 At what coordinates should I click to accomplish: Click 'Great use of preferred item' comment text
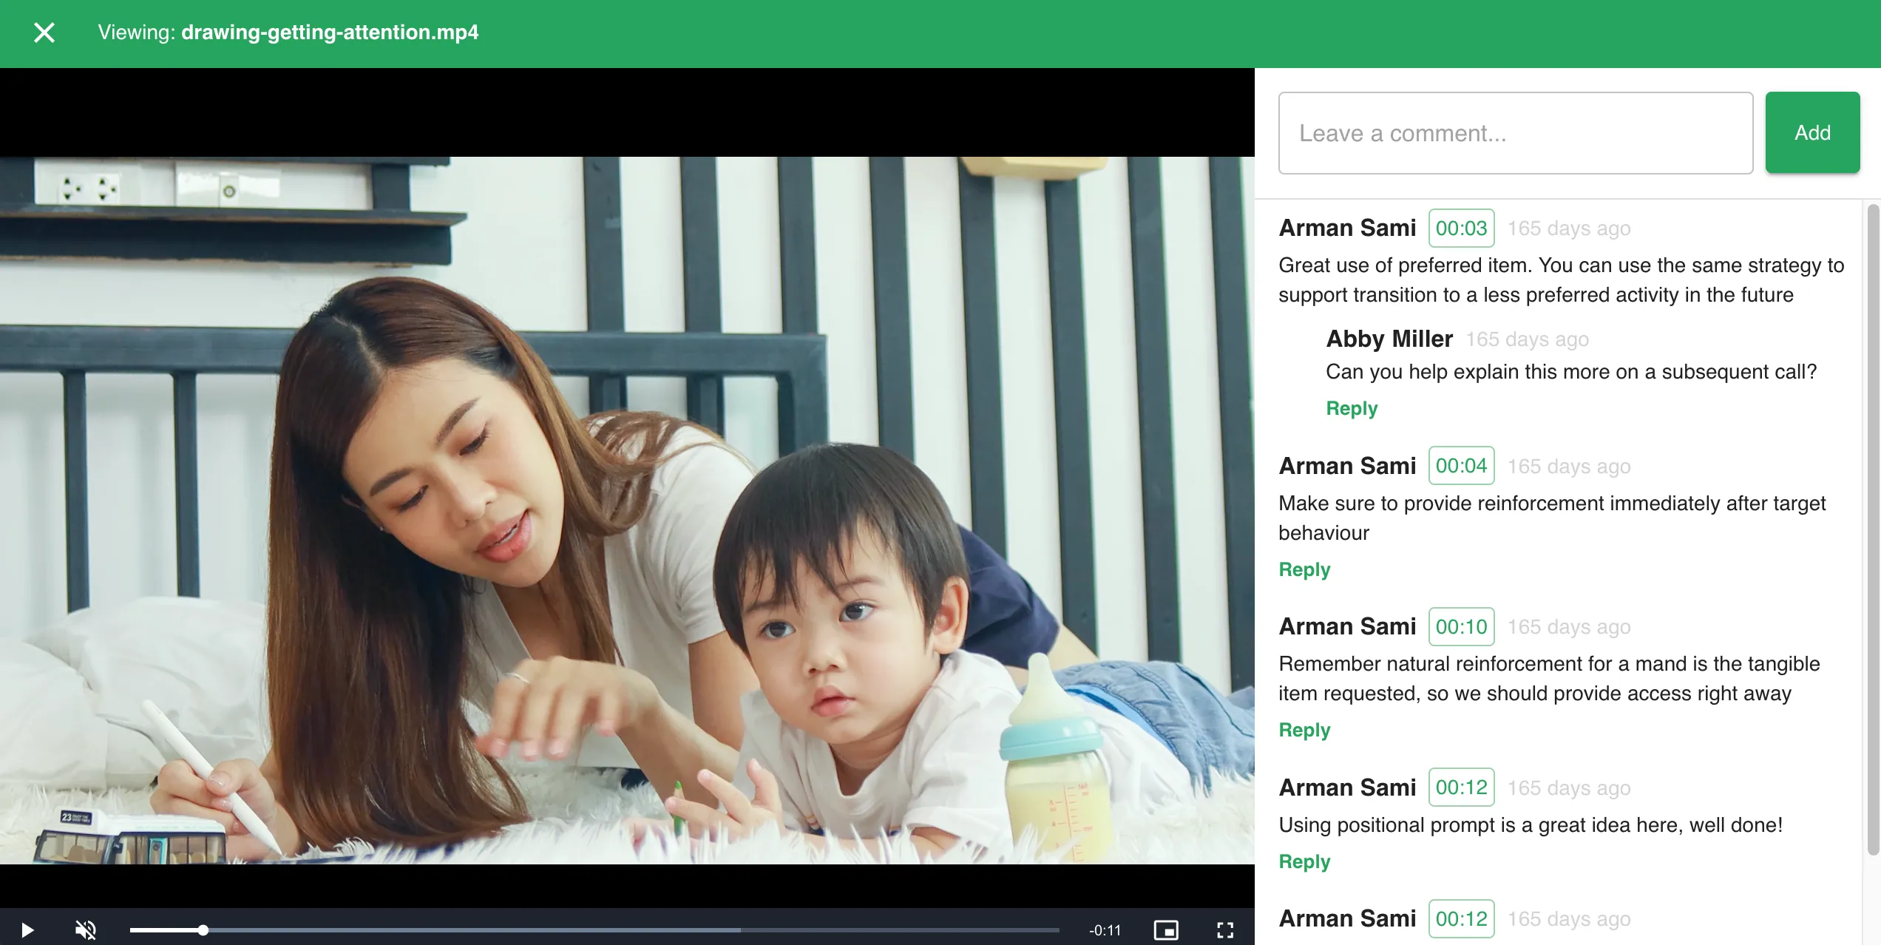pyautogui.click(x=1561, y=280)
